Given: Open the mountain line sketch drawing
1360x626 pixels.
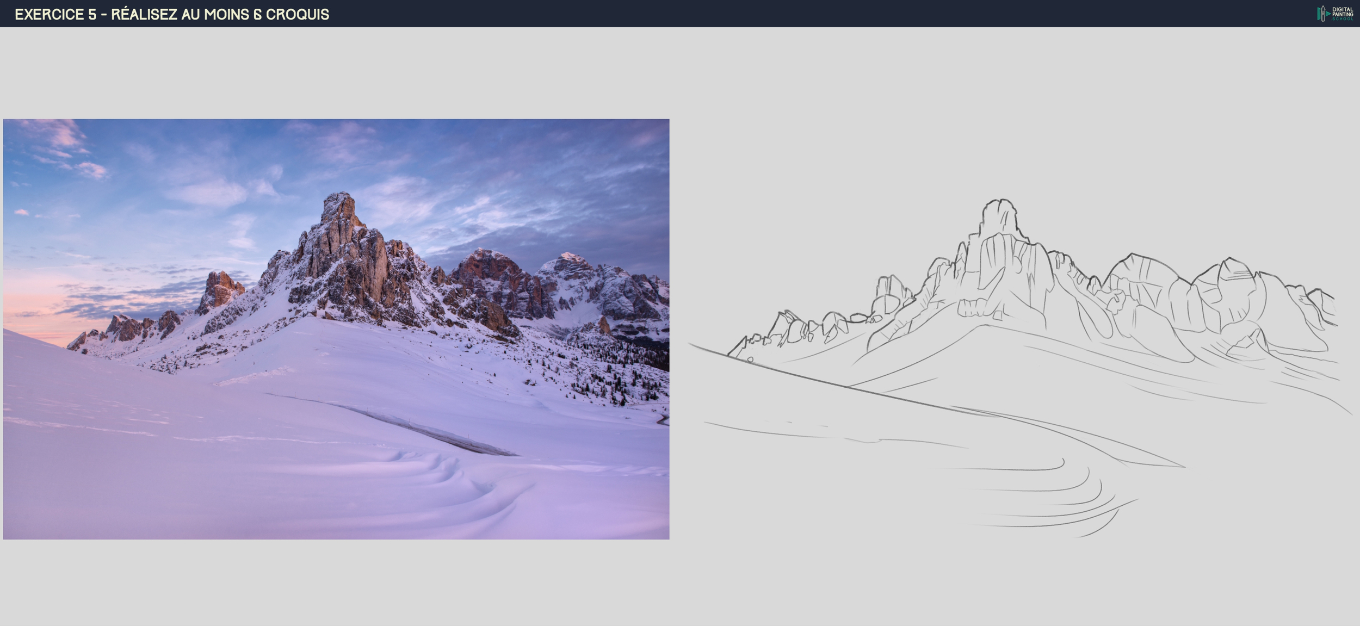Looking at the screenshot, I should 1020,368.
